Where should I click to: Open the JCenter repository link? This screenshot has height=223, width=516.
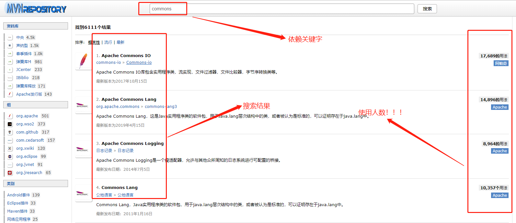tap(24, 70)
